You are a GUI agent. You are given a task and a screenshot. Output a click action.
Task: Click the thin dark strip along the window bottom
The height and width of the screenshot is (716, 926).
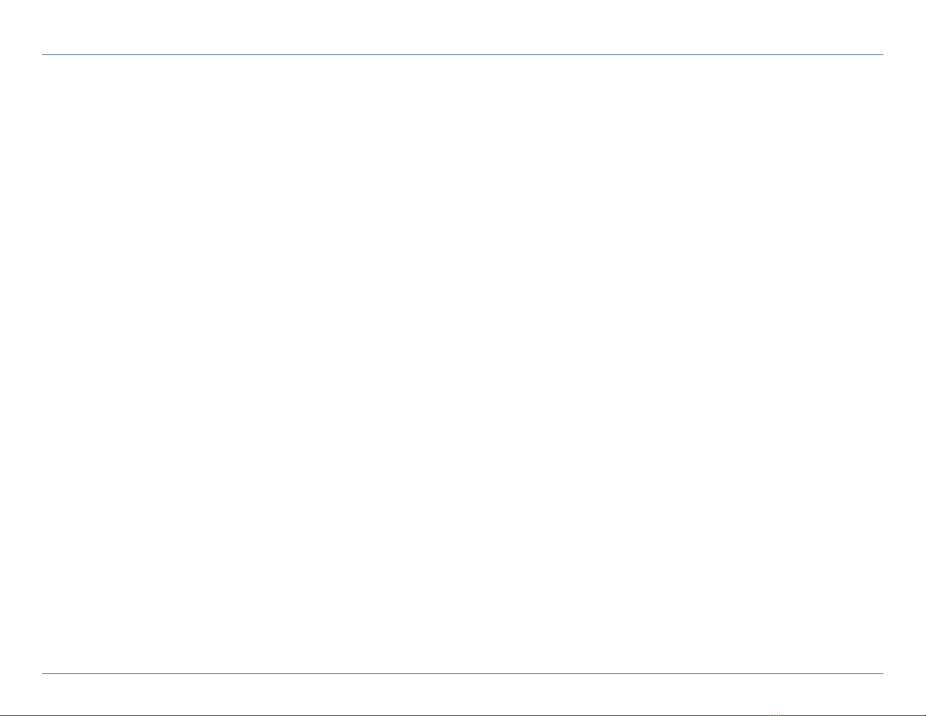click(x=463, y=714)
